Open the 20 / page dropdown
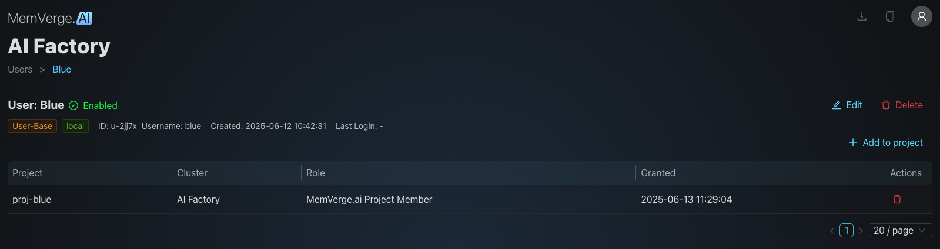Screen dimensions: 940x249 [900, 230]
